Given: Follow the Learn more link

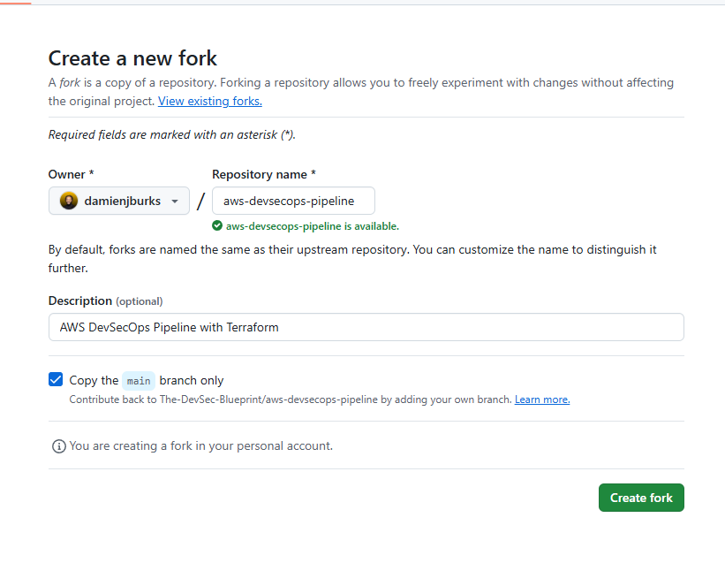Looking at the screenshot, I should 542,399.
